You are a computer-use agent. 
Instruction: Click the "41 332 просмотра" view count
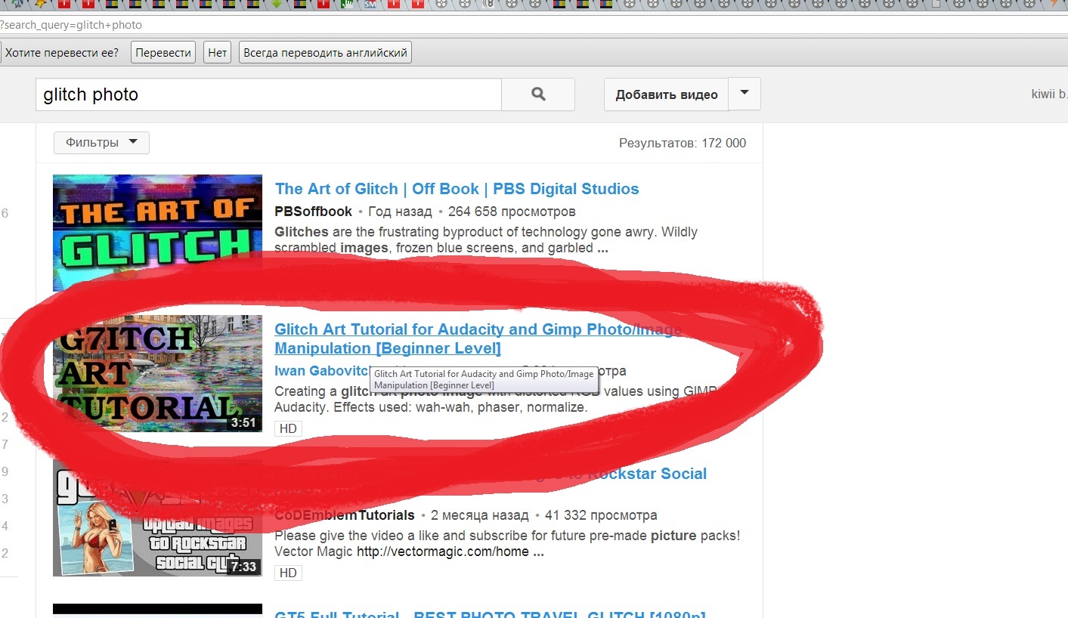tap(600, 515)
